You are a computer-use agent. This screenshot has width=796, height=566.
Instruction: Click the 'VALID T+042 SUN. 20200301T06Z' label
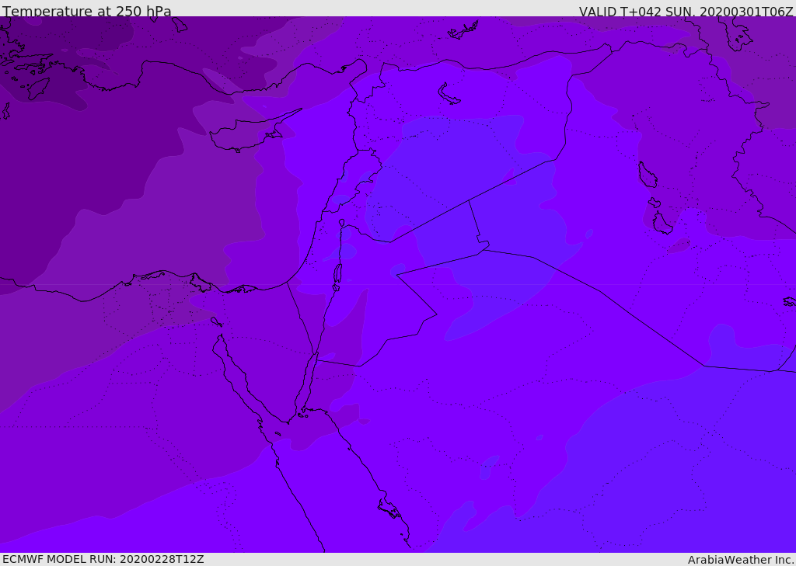pyautogui.click(x=686, y=12)
